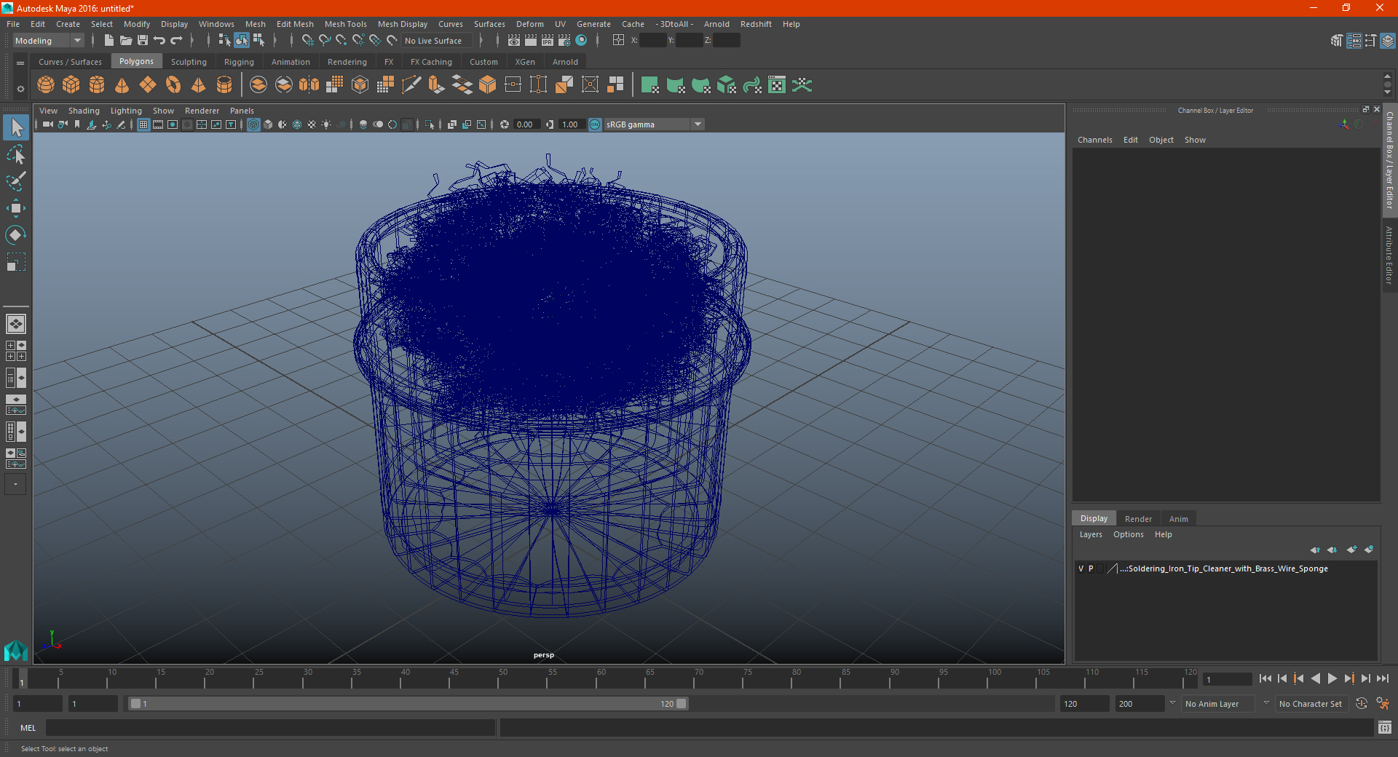This screenshot has width=1398, height=757.
Task: Open the Render Settings window icon
Action: click(564, 41)
